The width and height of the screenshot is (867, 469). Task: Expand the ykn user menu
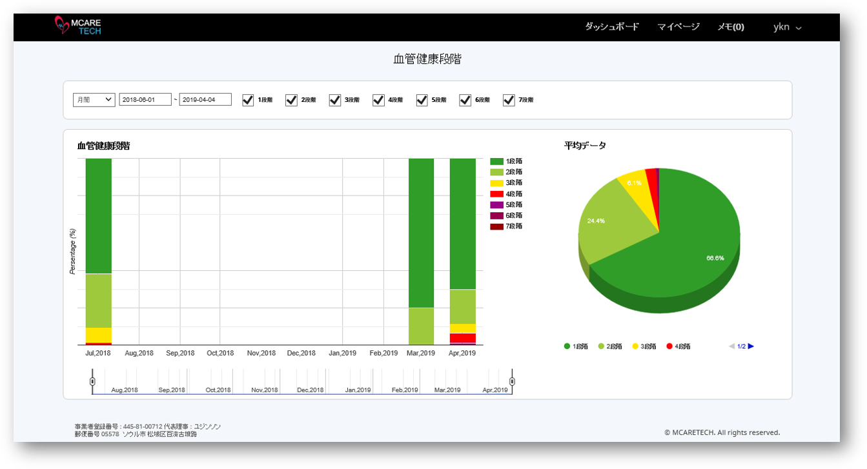(787, 27)
